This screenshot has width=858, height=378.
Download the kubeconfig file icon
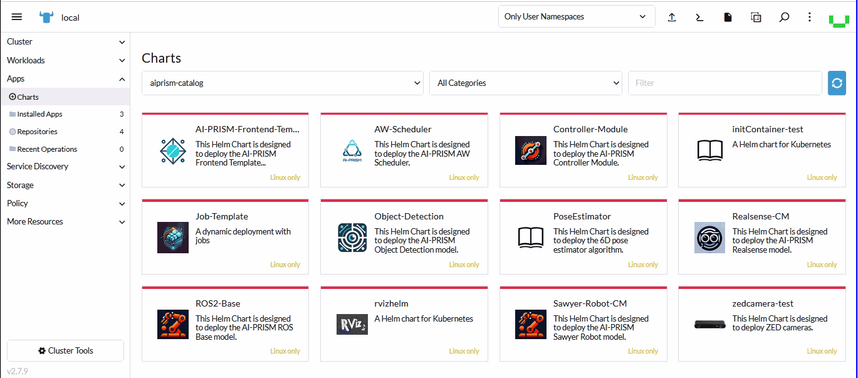point(728,17)
